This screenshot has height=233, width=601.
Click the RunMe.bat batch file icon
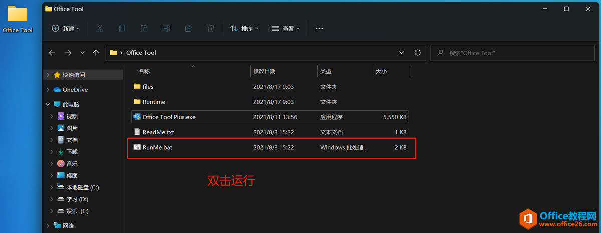coord(137,147)
